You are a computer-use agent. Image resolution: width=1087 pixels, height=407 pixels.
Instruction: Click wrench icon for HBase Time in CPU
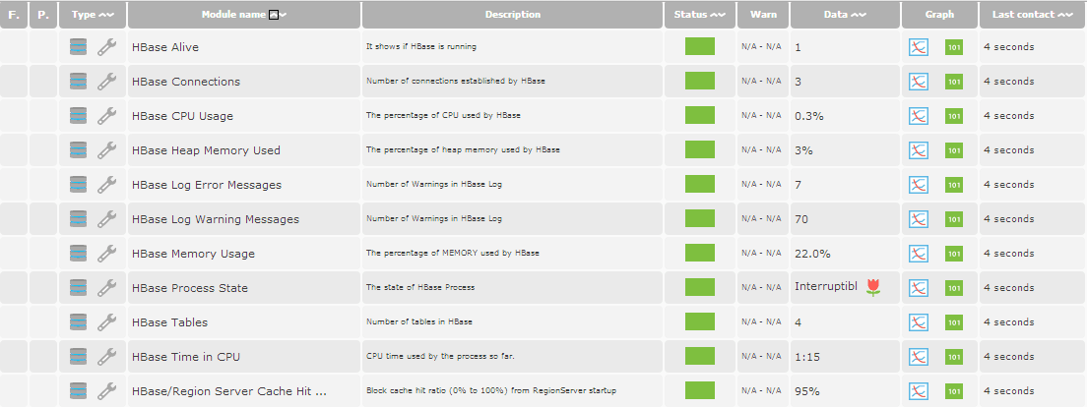106,357
